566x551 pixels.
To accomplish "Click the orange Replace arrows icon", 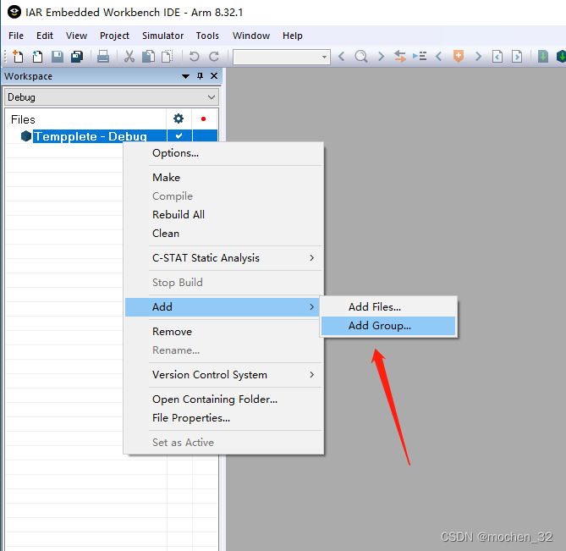I will (400, 57).
